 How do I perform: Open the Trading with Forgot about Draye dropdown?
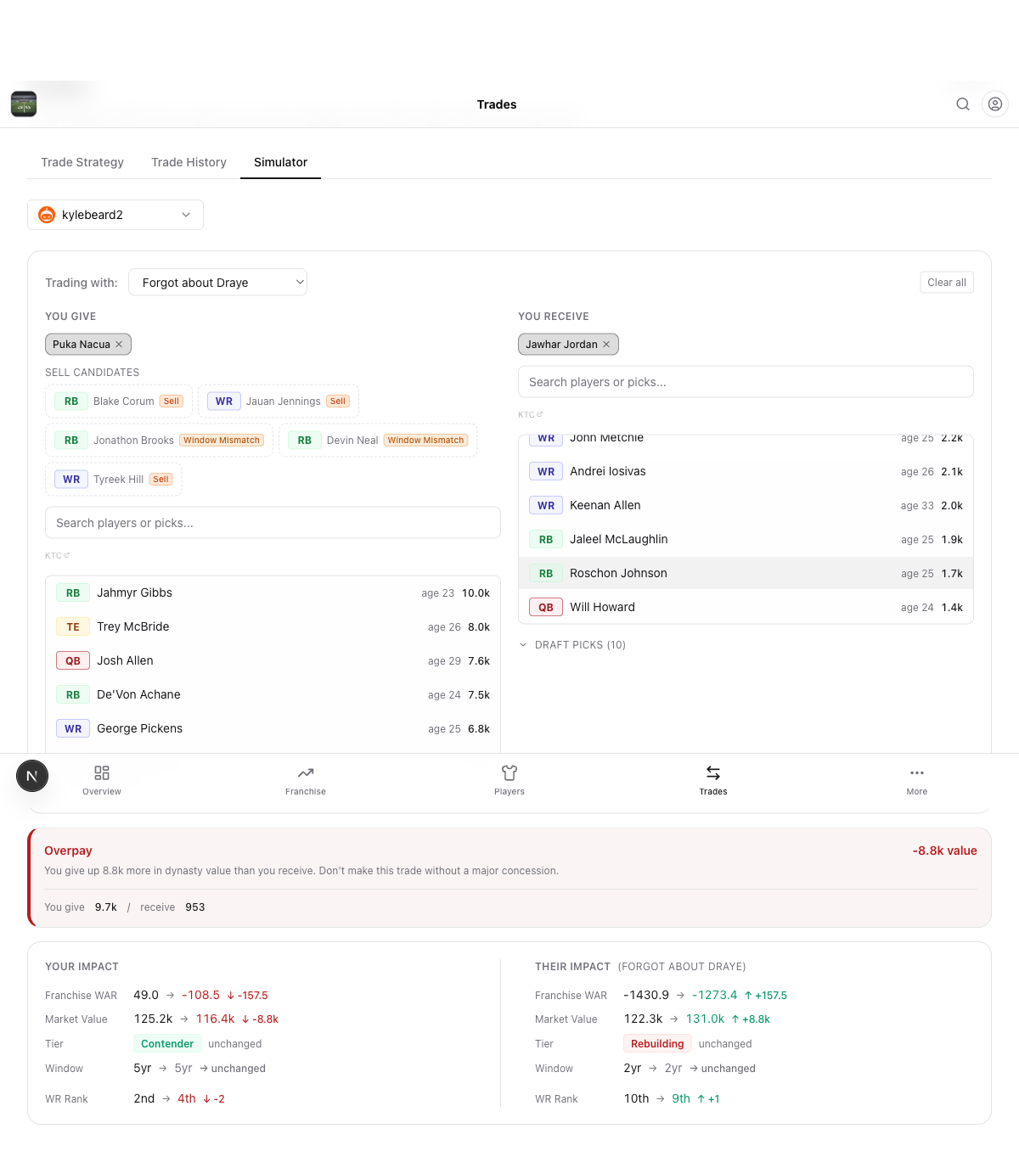(x=217, y=283)
